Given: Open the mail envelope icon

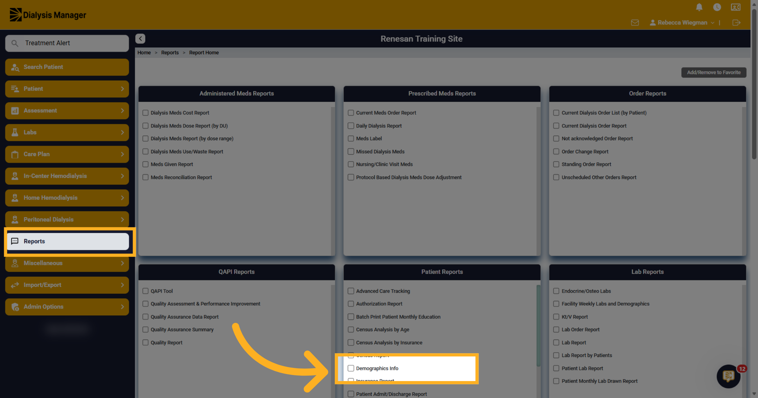Looking at the screenshot, I should coord(635,23).
